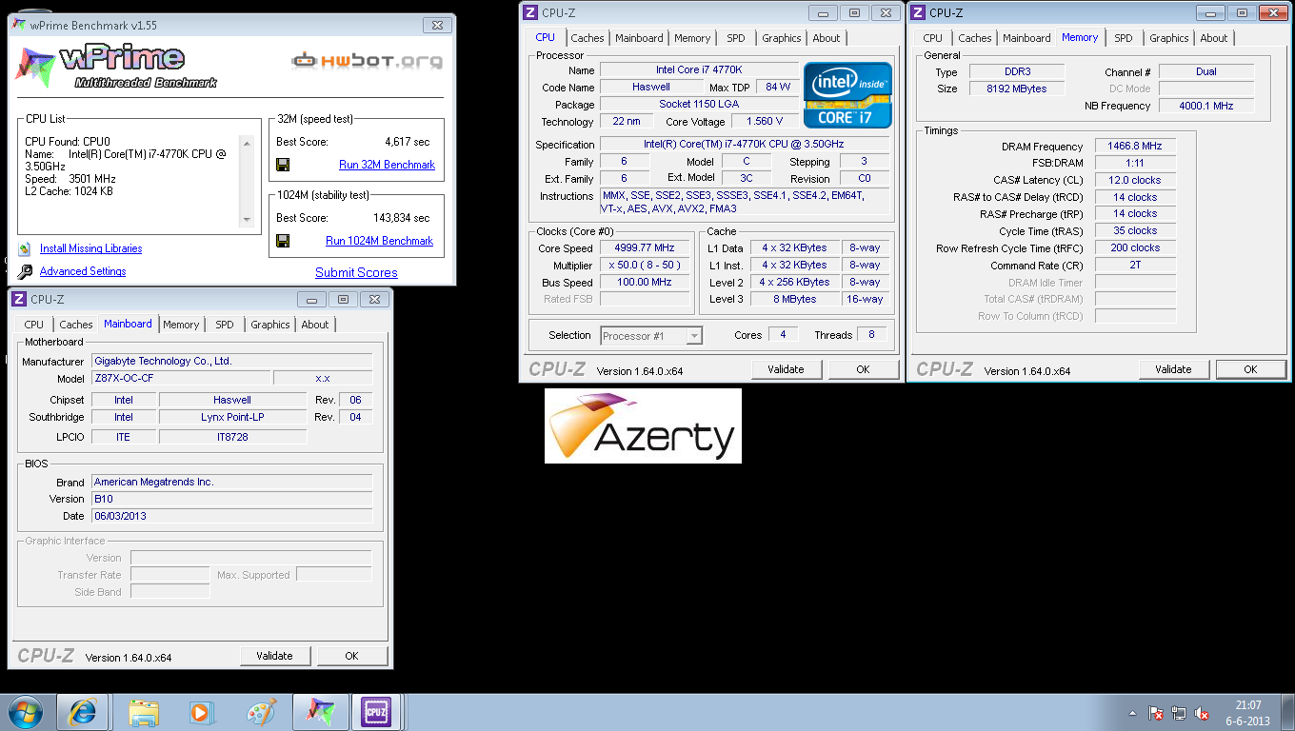
Task: Open Mainboard tab in CPU-Z CPU window
Action: click(639, 38)
